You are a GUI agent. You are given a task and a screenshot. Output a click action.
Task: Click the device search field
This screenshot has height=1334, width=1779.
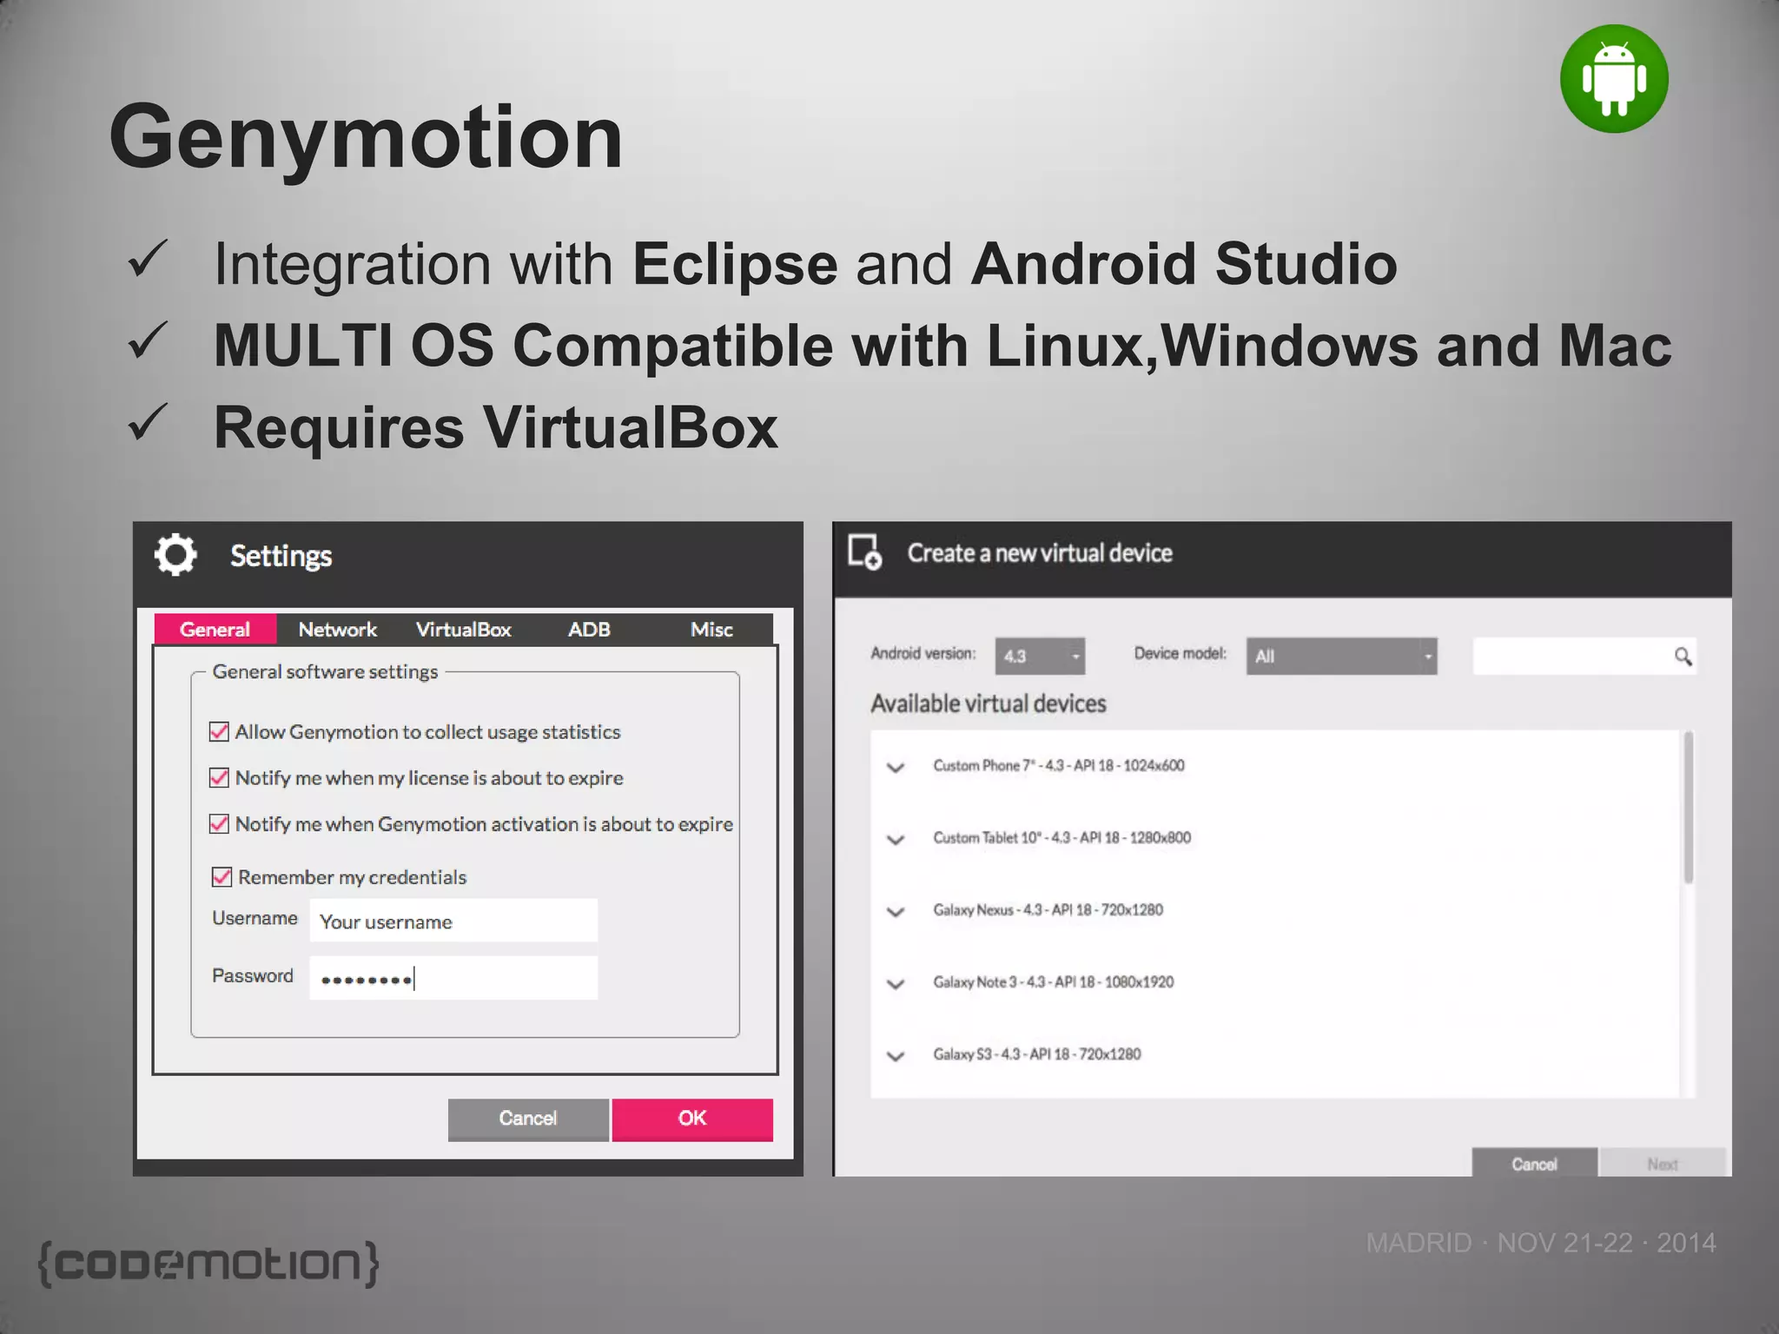coord(1584,657)
